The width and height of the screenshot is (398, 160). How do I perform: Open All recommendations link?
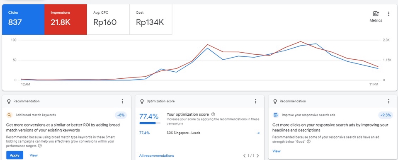click(x=157, y=156)
